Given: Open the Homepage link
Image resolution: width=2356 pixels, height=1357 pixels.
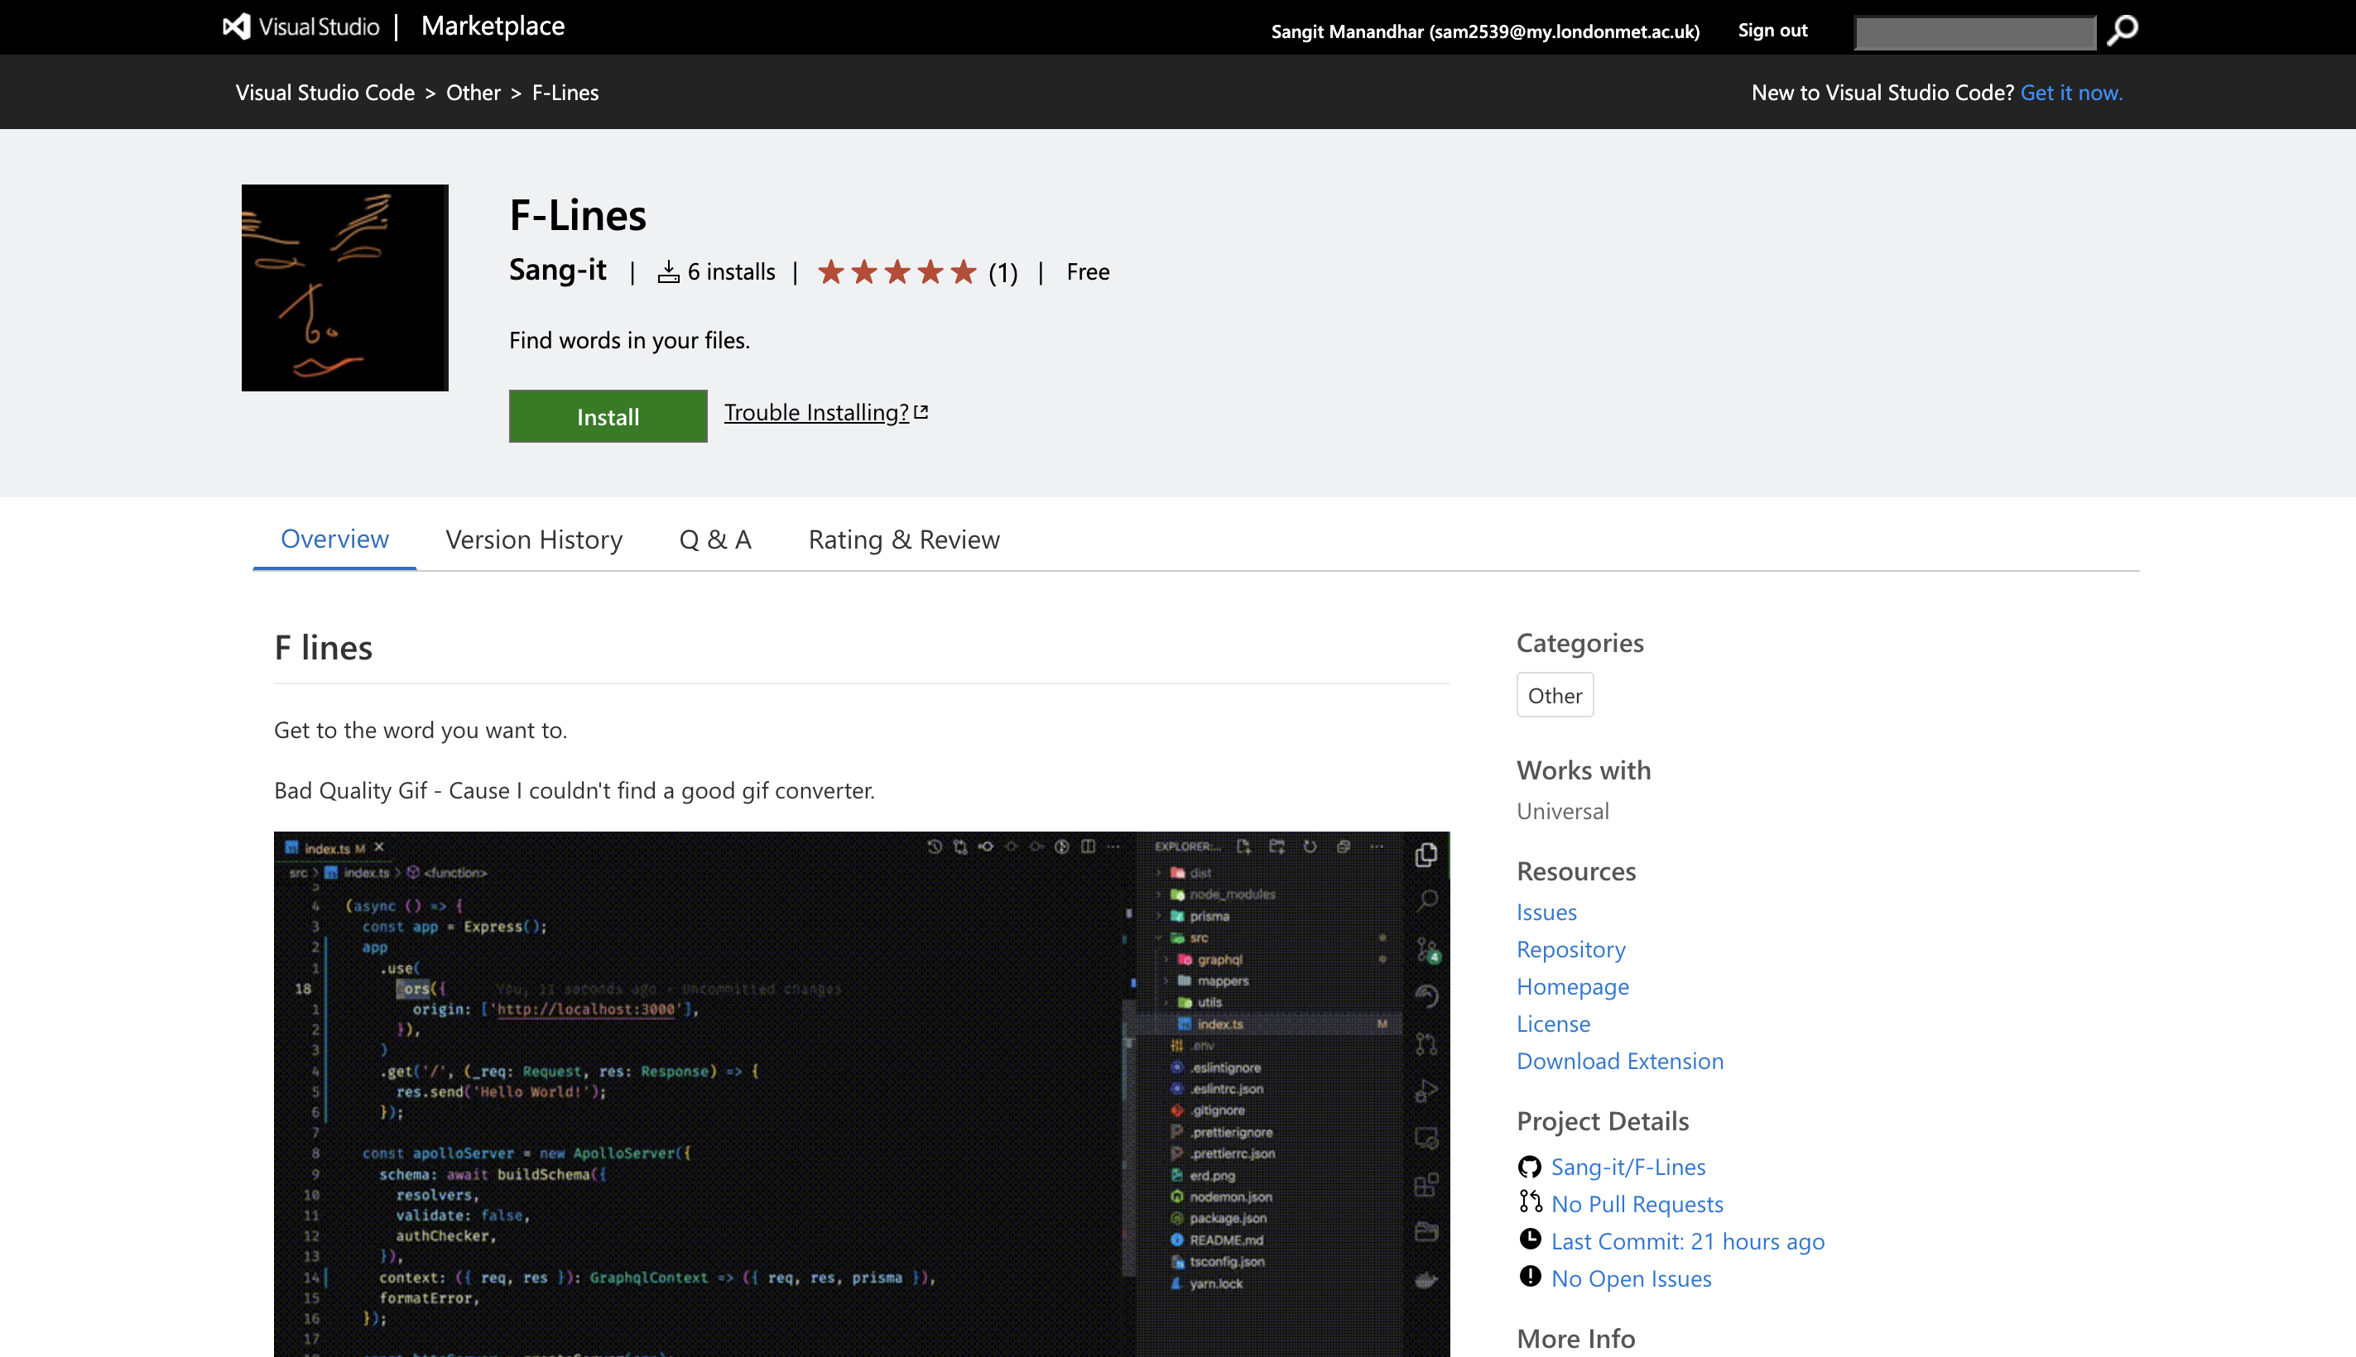Looking at the screenshot, I should coord(1573,987).
